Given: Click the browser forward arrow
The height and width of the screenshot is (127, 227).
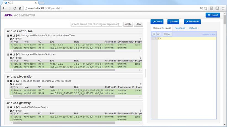Looking at the screenshot, I should [9, 8].
